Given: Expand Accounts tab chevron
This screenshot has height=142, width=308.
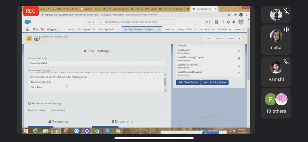Looking at the screenshot, I should pos(213,29).
